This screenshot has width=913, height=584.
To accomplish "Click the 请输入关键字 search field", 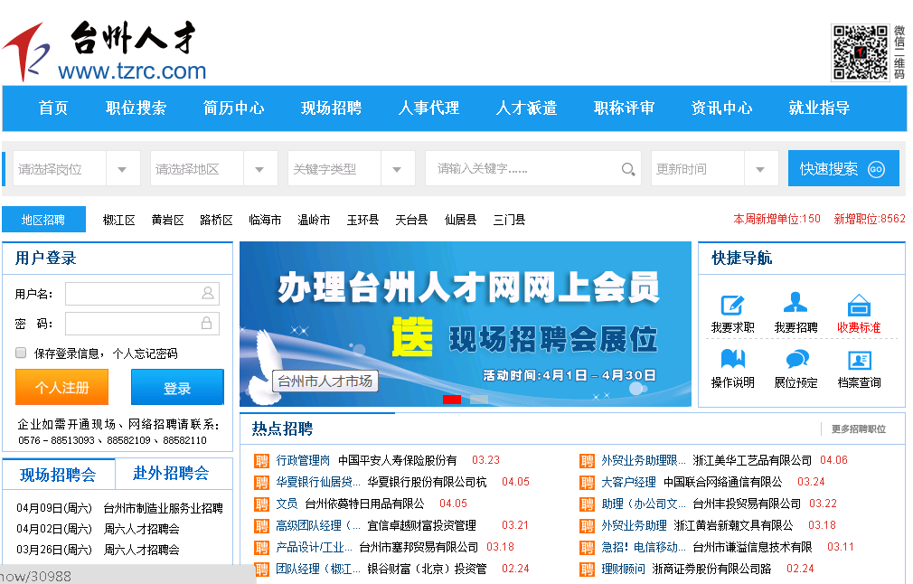I will click(532, 169).
